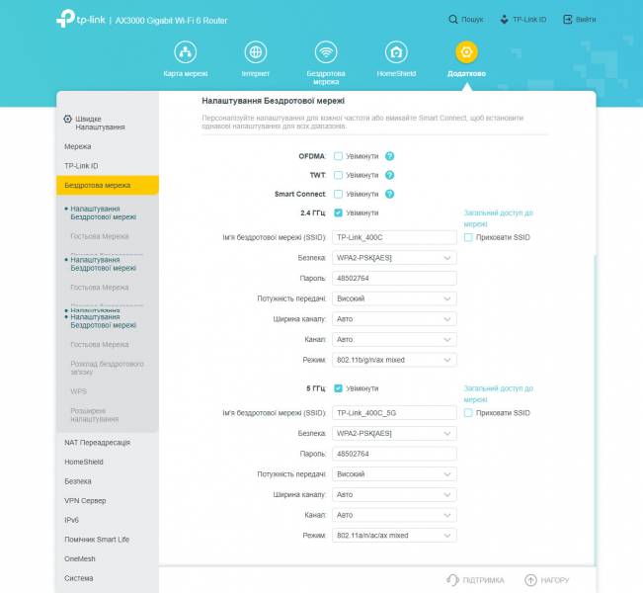Click the ПІДТРИМКА support button
This screenshot has height=593, width=643.
pyautogui.click(x=475, y=580)
